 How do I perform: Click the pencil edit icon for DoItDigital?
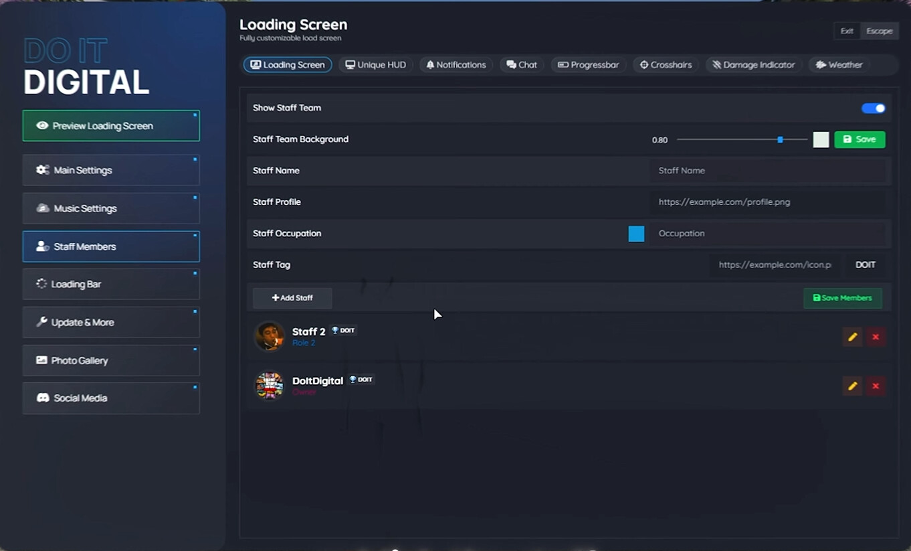click(852, 386)
